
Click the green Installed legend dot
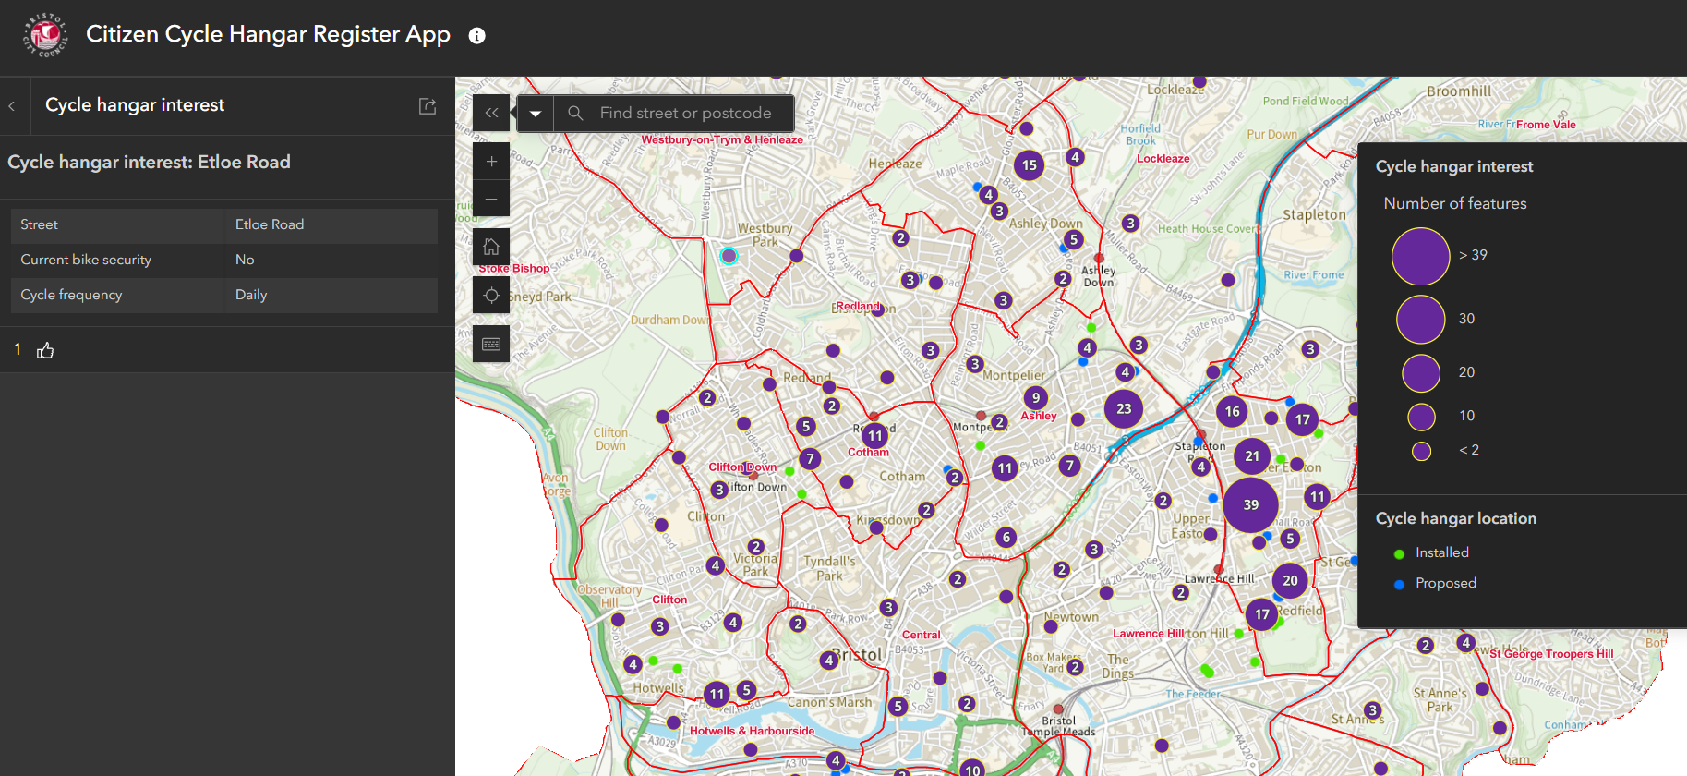tap(1399, 553)
